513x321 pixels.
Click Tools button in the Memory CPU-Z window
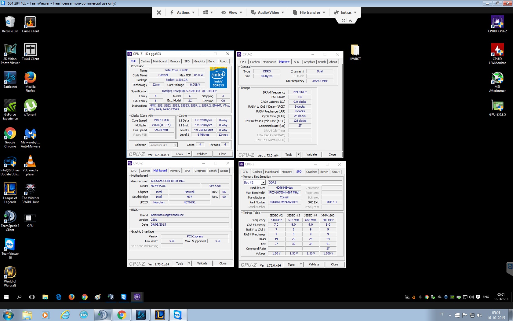289,155
